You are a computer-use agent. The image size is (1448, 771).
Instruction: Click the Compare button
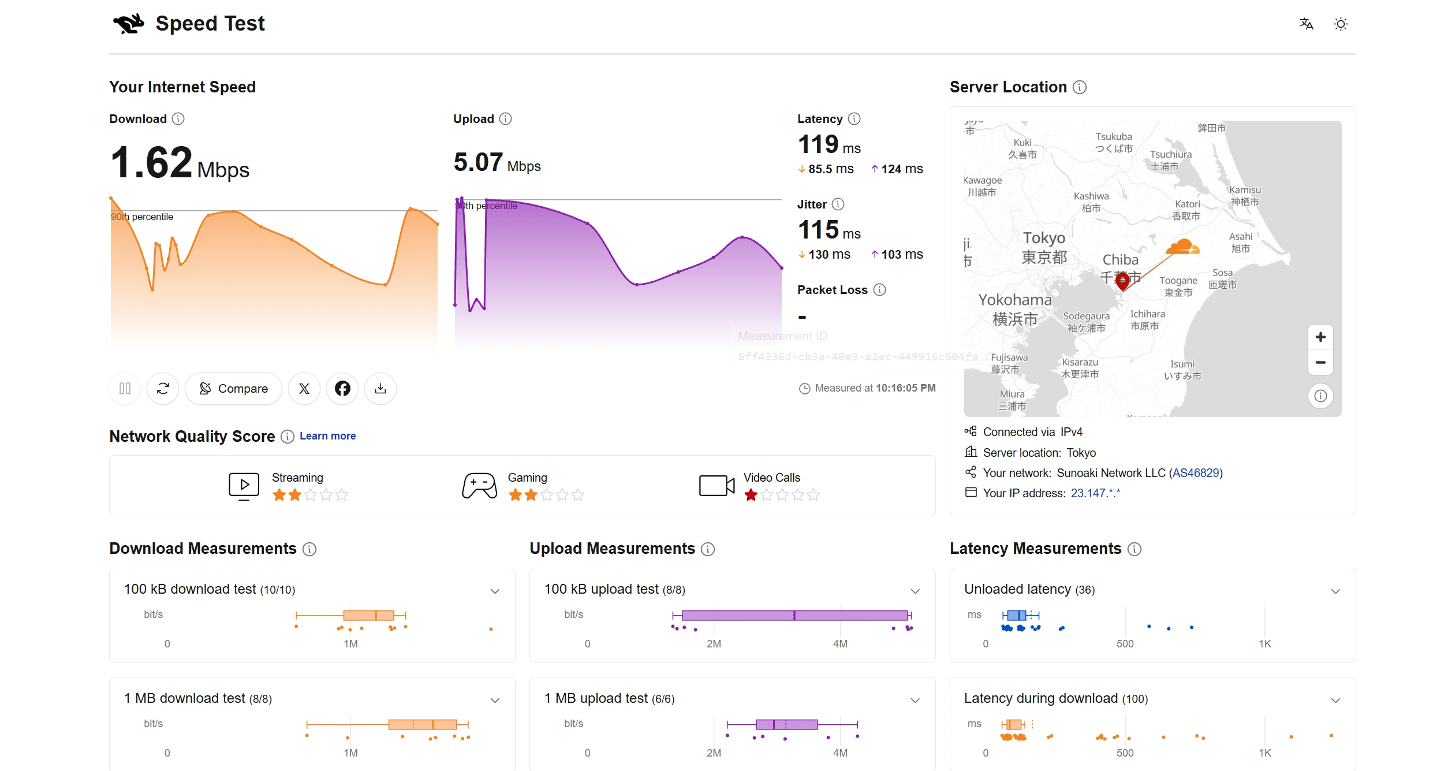coord(233,389)
